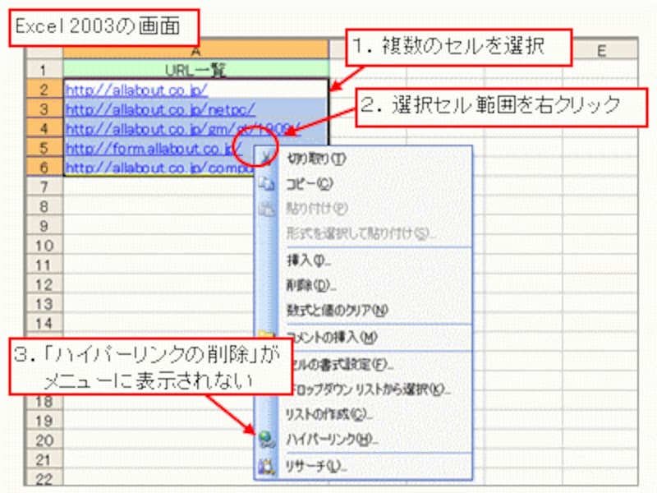This screenshot has height=493, width=657.
Task: Select row 12 header
Action: 44,284
